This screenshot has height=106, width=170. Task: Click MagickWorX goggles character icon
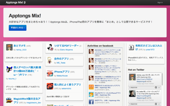click(x=9, y=100)
